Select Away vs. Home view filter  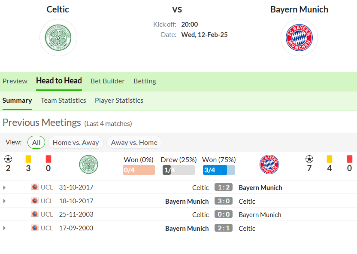coord(134,142)
